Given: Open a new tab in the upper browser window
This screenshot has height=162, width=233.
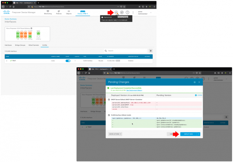Looking at the screenshot, I should pyautogui.click(x=38, y=3).
